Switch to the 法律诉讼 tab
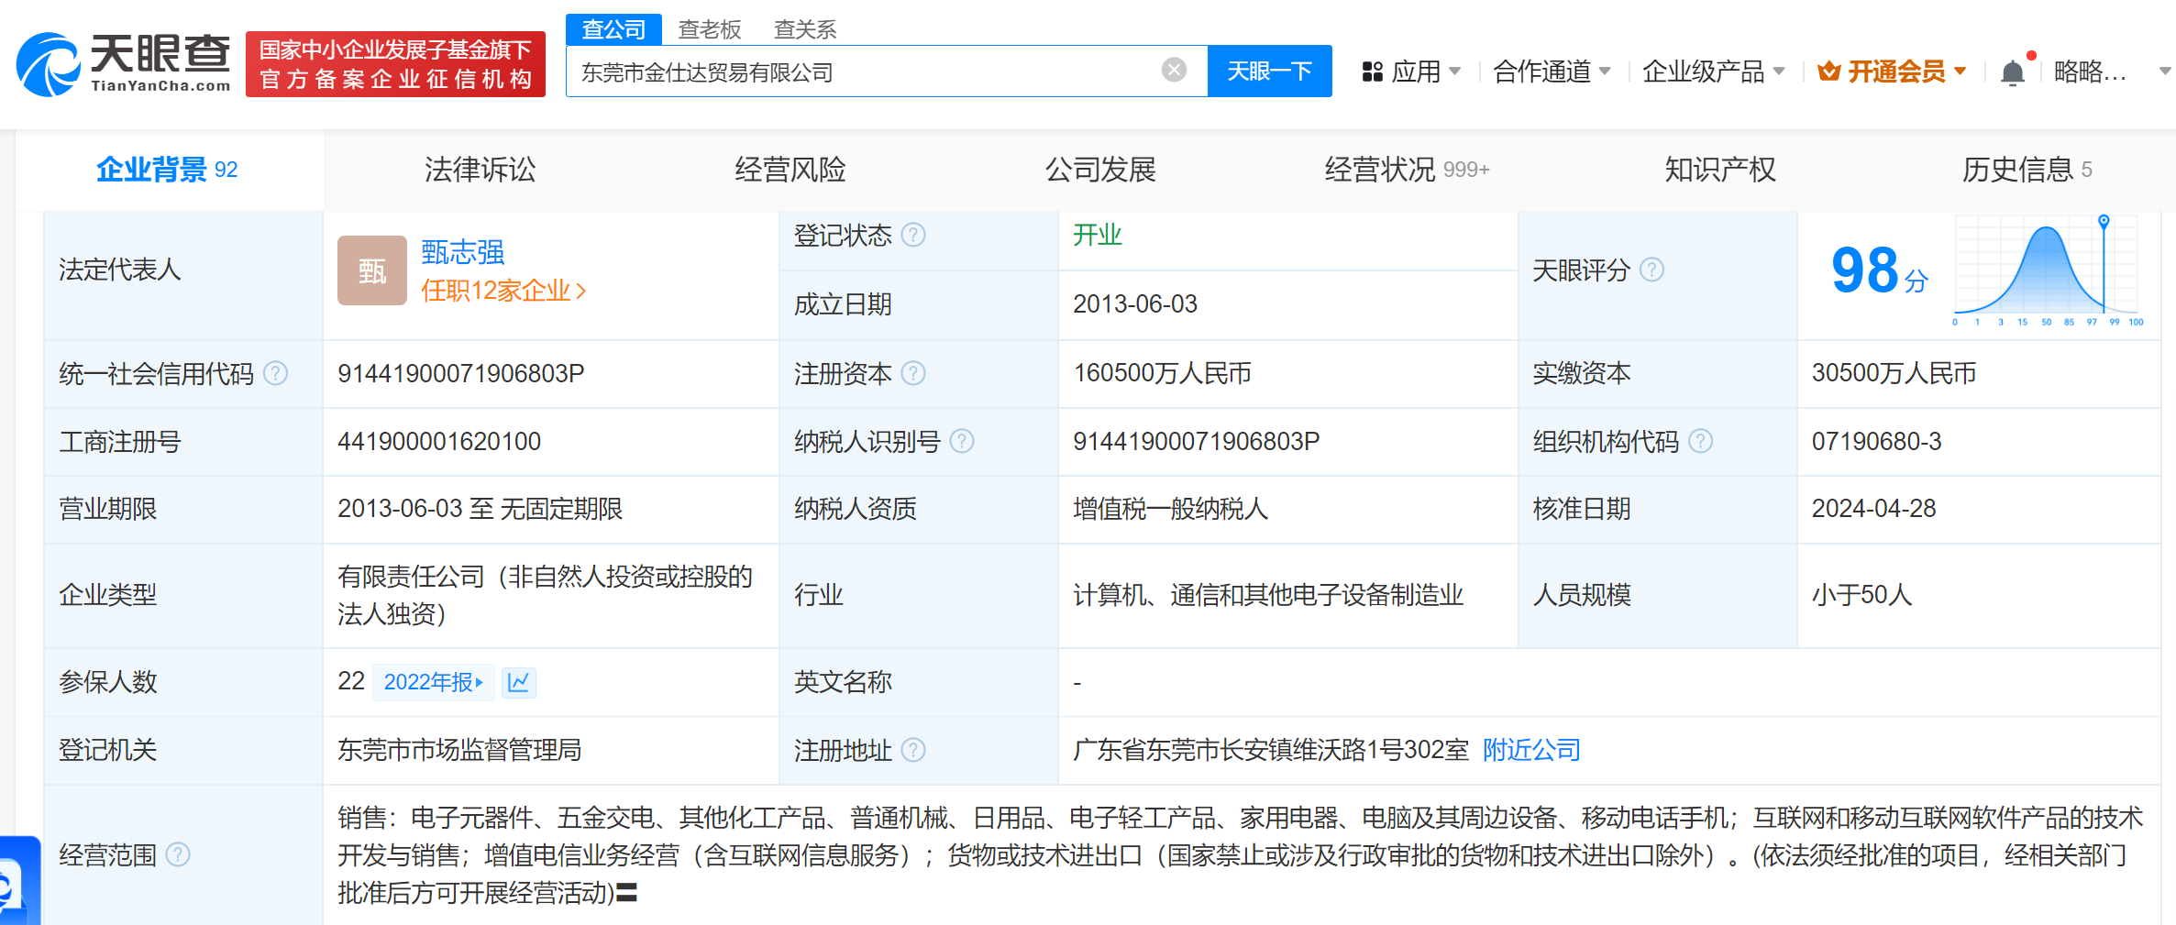This screenshot has width=2176, height=925. (480, 170)
